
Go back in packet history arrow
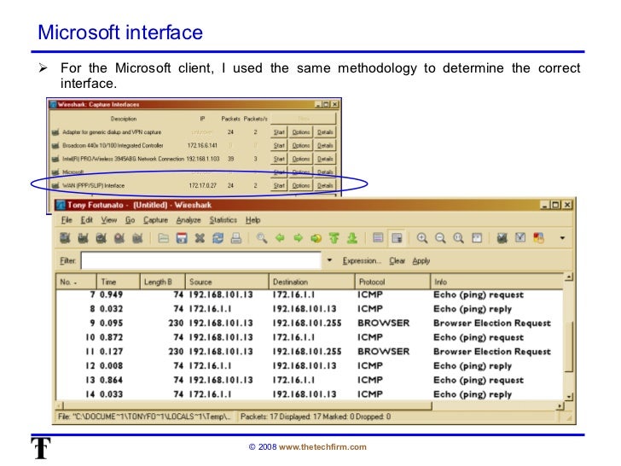(x=280, y=238)
